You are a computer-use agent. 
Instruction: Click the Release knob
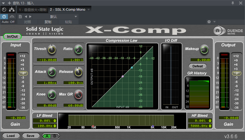[79, 72]
